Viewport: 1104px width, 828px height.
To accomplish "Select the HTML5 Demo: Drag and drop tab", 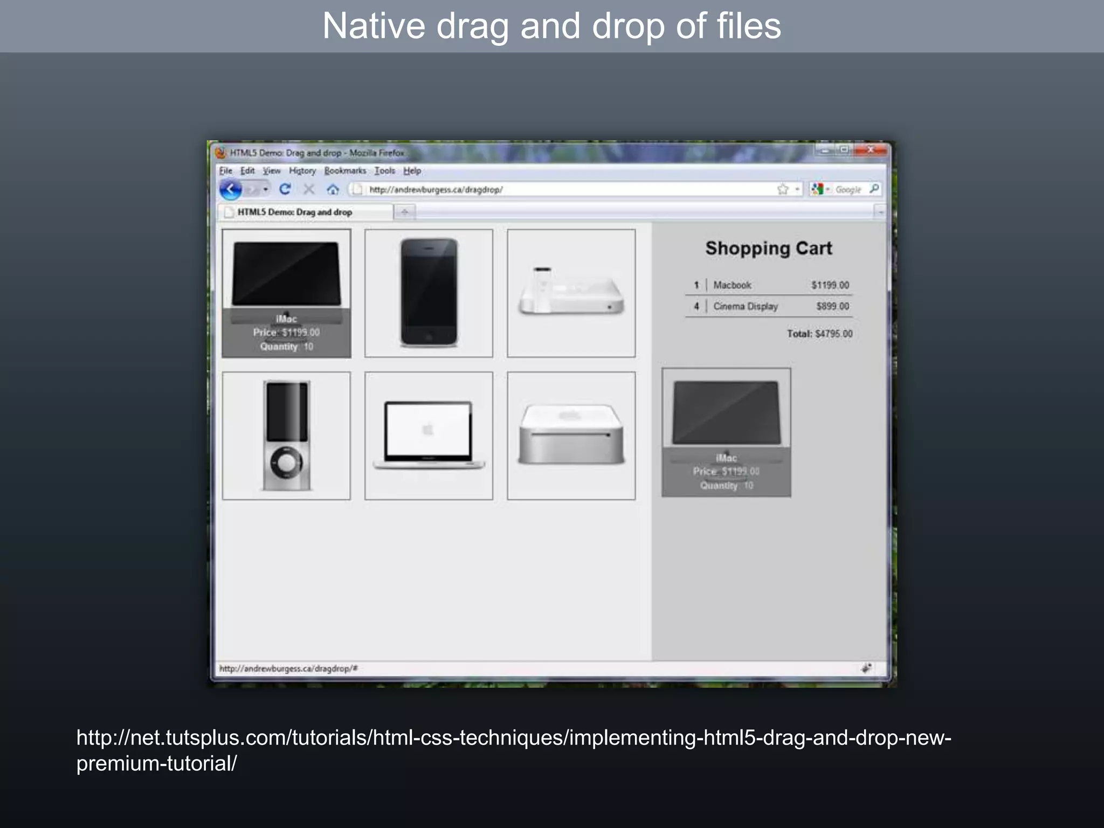I will [305, 212].
